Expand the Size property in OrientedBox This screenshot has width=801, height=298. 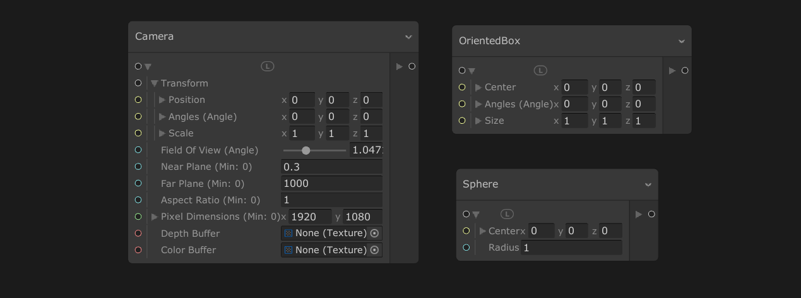pos(478,121)
